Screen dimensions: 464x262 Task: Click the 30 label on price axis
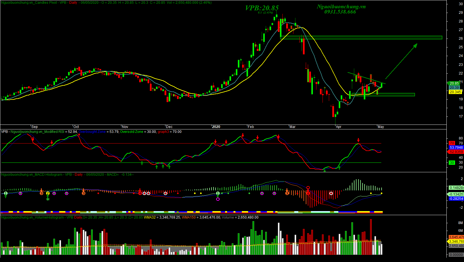click(461, 4)
